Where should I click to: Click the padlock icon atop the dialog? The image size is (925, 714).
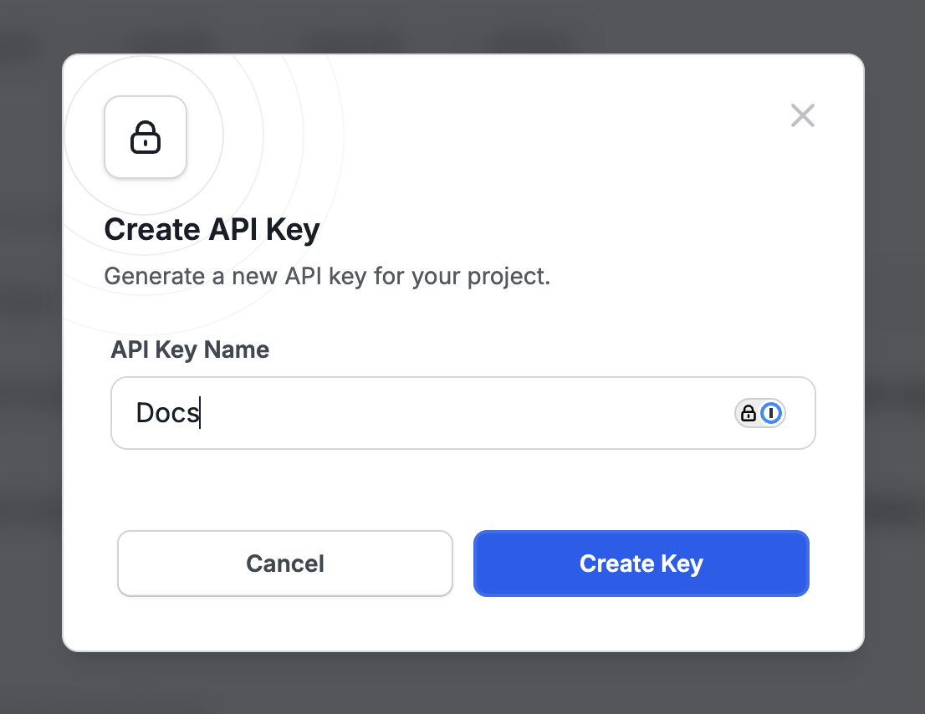coord(146,137)
